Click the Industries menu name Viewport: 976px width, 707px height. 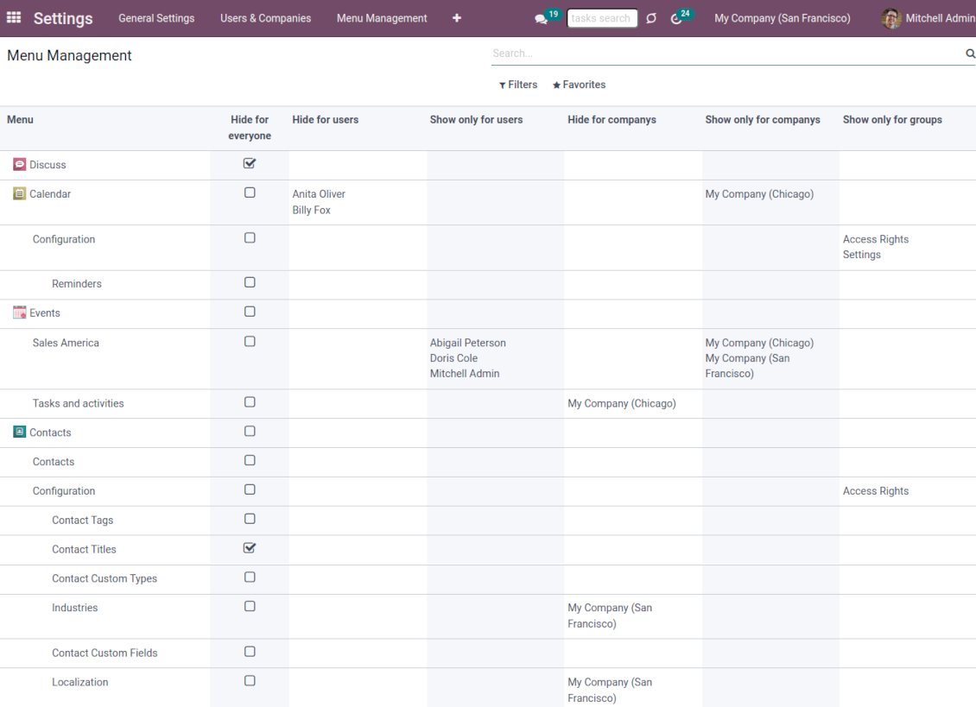[x=74, y=608]
